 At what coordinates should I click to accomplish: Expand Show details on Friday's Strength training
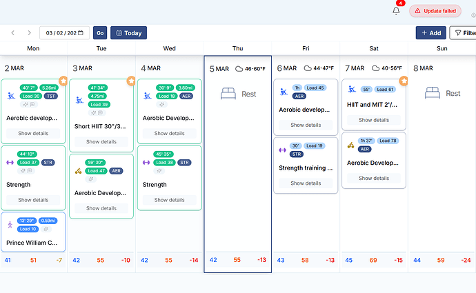306,183
